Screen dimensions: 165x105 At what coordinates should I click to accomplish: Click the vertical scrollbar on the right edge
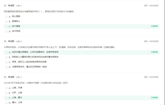pyautogui.click(x=164, y=52)
